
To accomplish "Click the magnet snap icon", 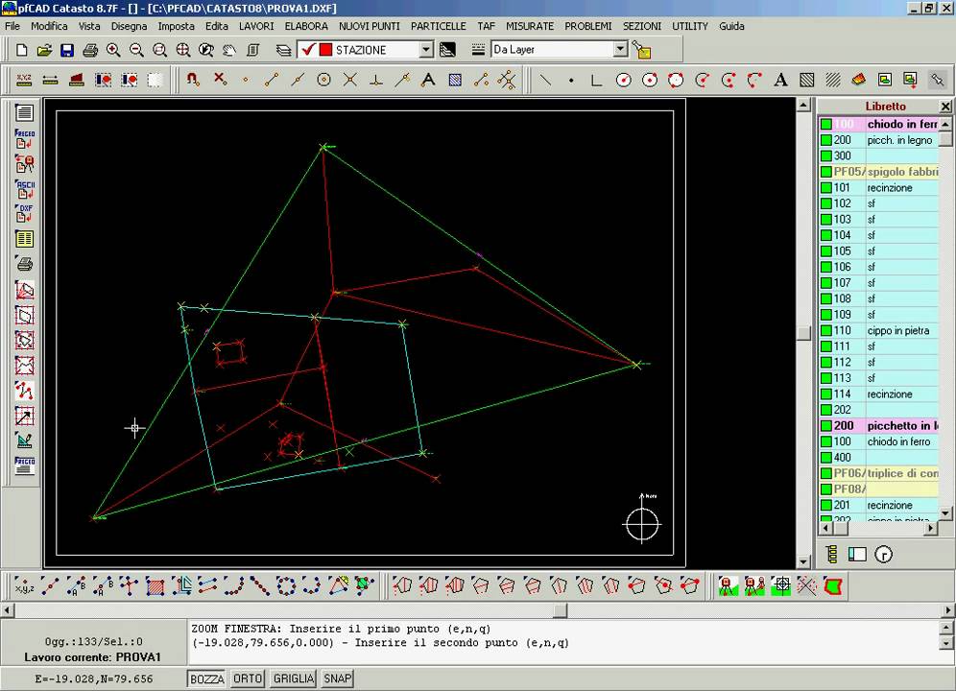I will pos(193,80).
